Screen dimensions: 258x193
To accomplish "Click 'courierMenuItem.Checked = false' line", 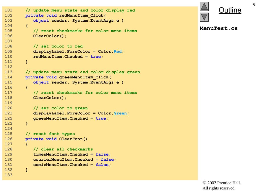I will tap(75, 160).
